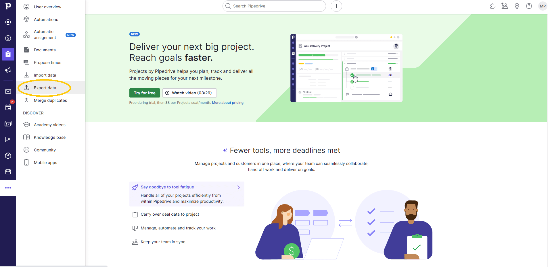This screenshot has width=548, height=267.
Task: Open Projects via the clipboard icon
Action: pyautogui.click(x=8, y=54)
